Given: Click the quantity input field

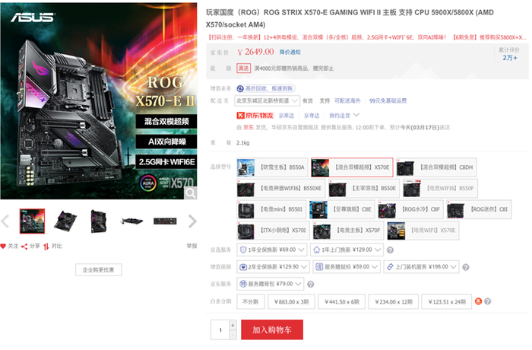Looking at the screenshot, I should click(220, 330).
